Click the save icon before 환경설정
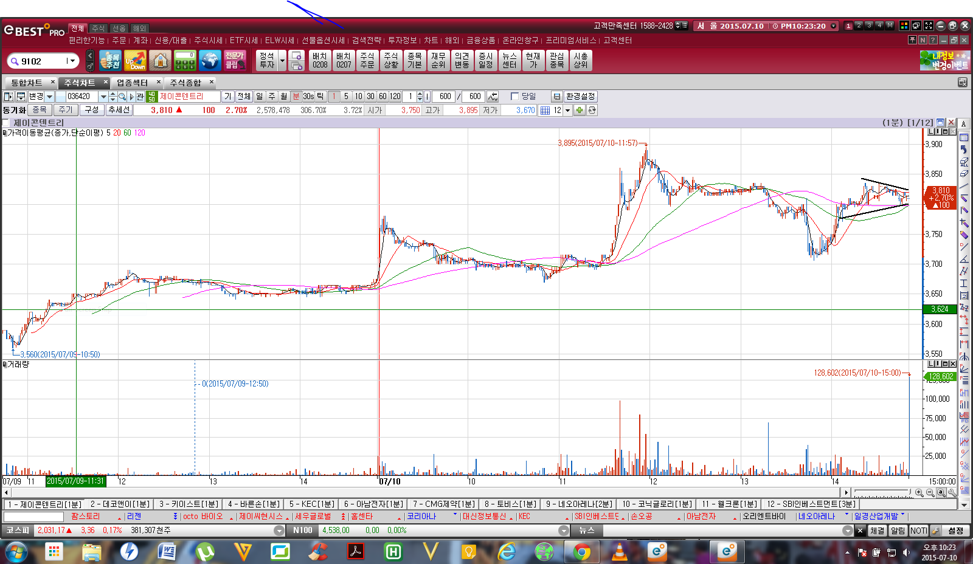The height and width of the screenshot is (564, 973). point(556,97)
